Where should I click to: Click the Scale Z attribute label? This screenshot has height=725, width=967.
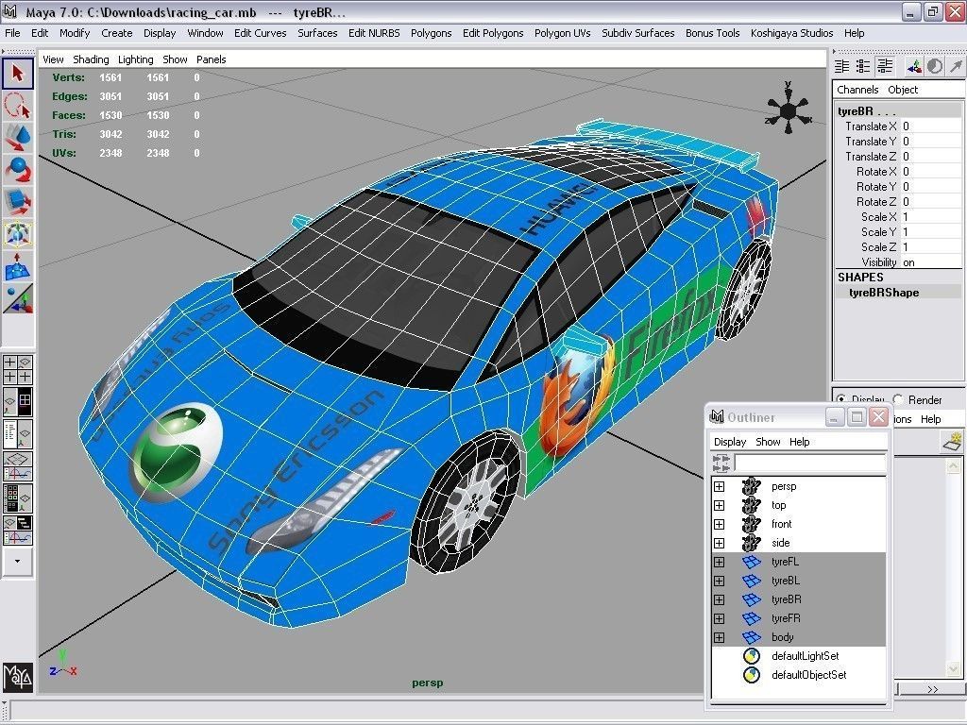(879, 247)
